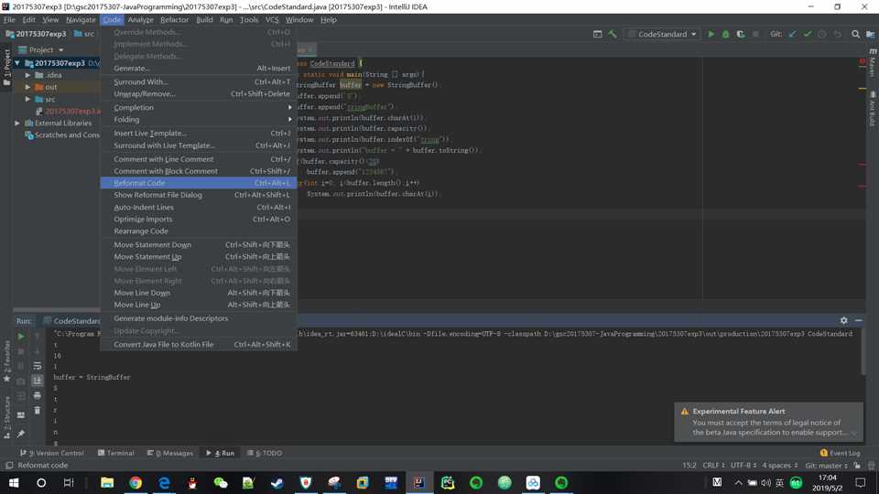Viewport: 879px width, 494px height.
Task: Open the Experimental Feature Alert notification
Action: [x=768, y=422]
